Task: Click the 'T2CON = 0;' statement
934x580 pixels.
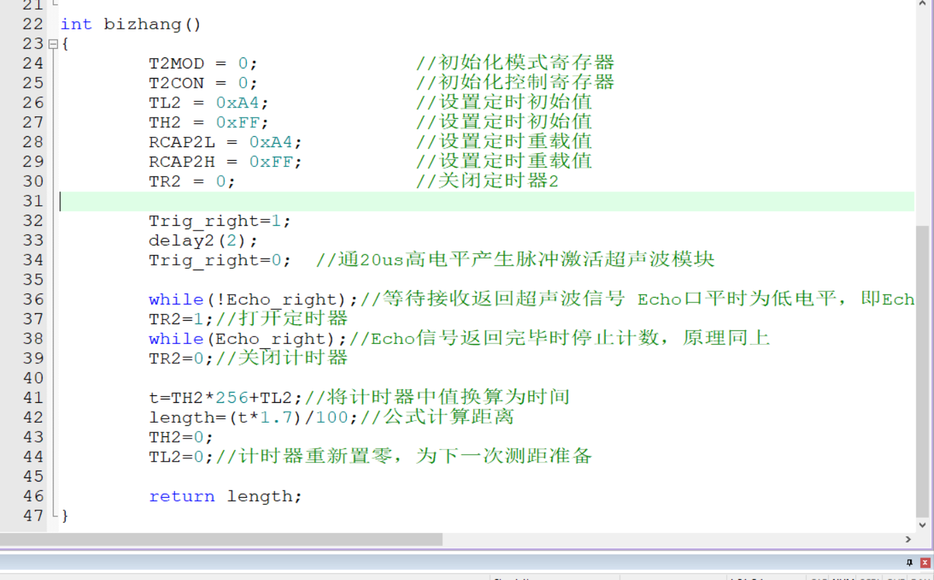Action: pos(204,83)
